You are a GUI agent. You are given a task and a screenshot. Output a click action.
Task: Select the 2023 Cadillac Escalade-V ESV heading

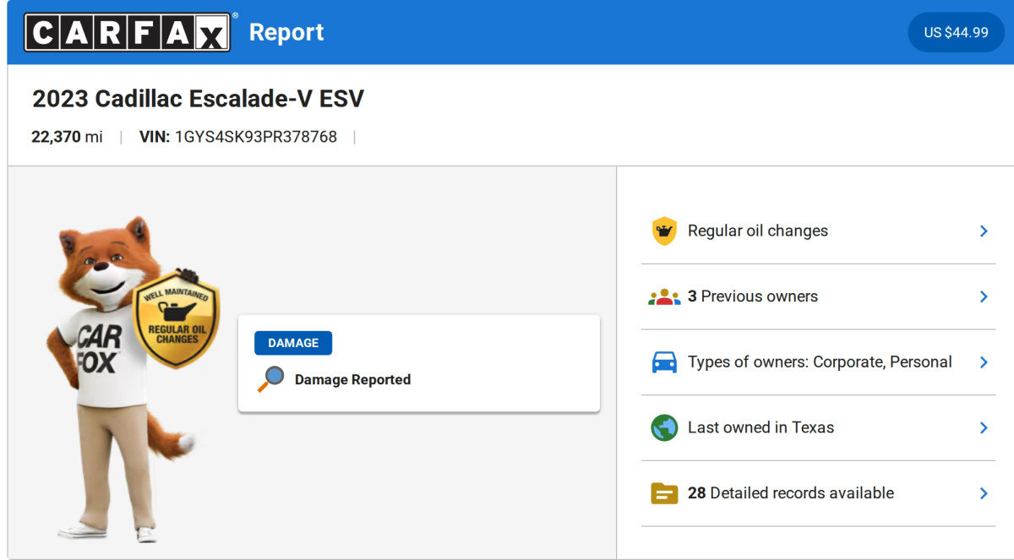point(198,99)
